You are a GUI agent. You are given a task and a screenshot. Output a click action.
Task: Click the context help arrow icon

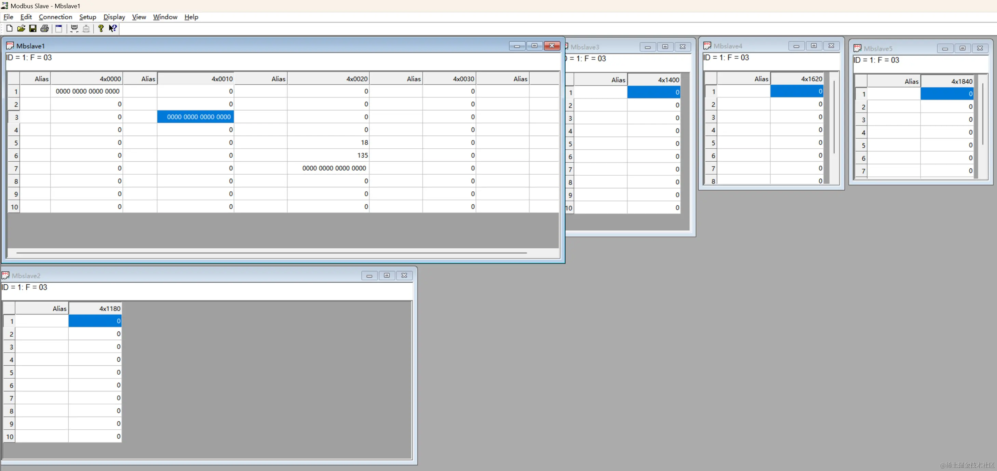(113, 28)
